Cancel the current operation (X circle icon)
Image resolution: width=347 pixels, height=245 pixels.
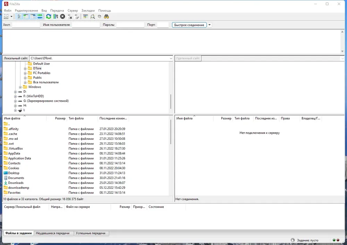[62, 17]
